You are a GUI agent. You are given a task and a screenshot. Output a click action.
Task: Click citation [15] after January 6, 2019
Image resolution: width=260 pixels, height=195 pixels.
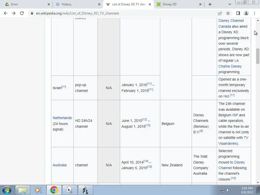pos(149,167)
